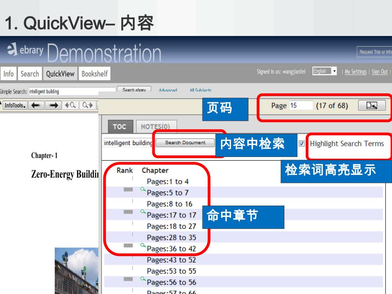Open chapter Pages:8 to 16
Viewport: 392px width, 294px height.
click(170, 204)
